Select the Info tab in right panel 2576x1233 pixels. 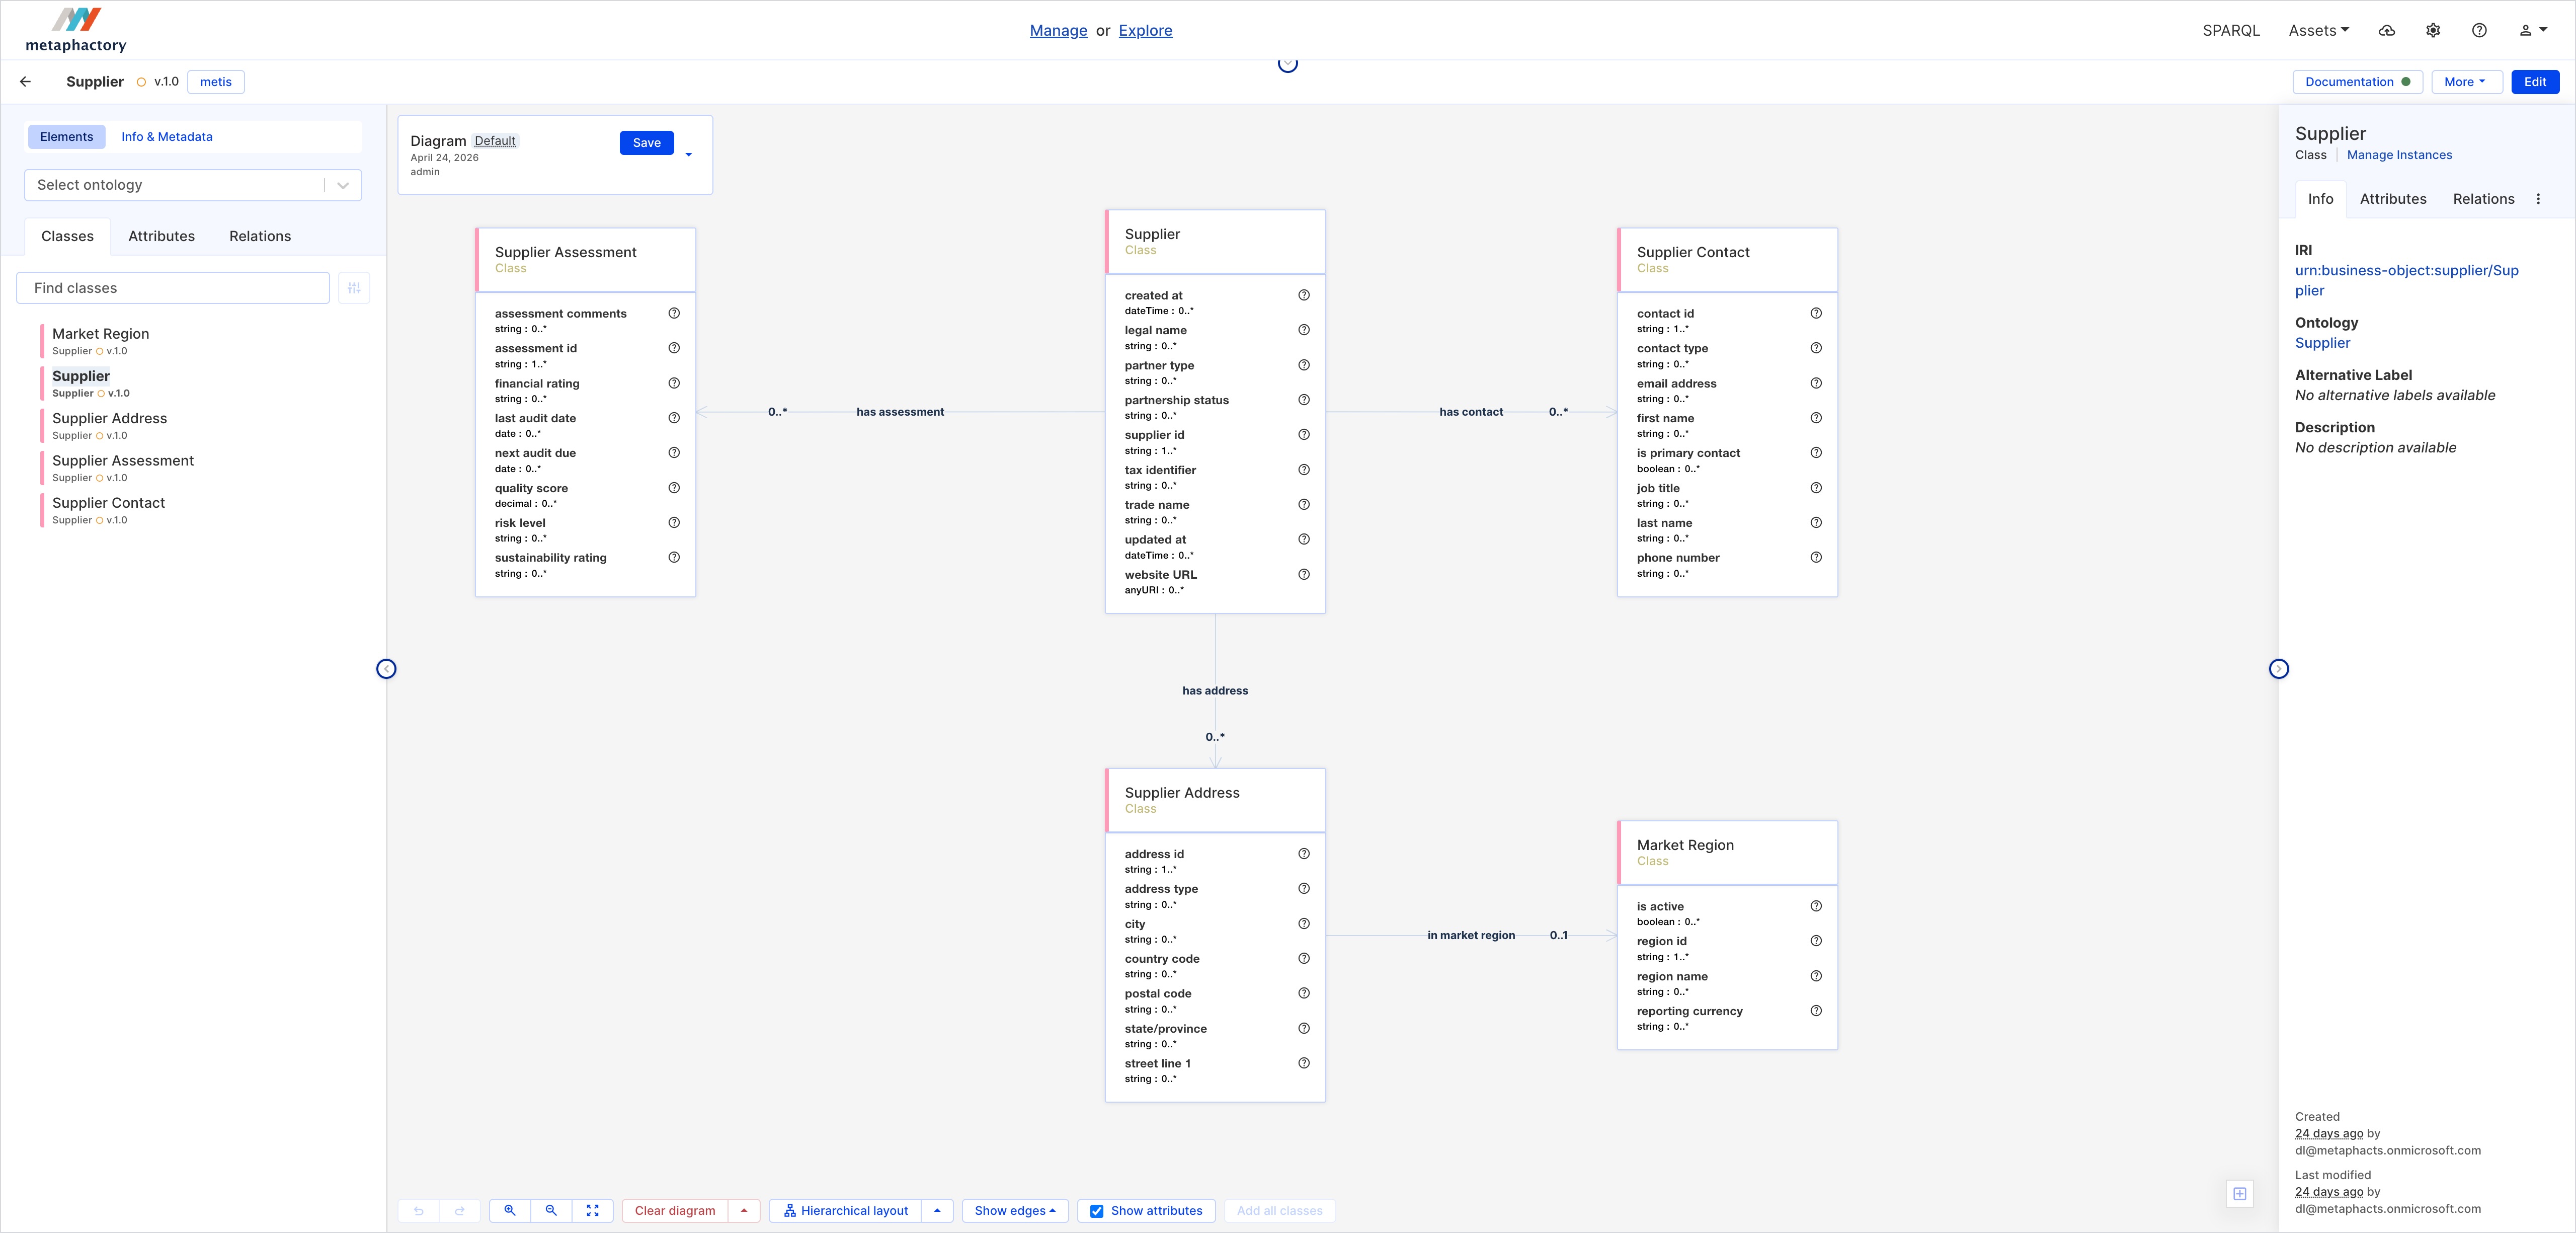point(2320,199)
